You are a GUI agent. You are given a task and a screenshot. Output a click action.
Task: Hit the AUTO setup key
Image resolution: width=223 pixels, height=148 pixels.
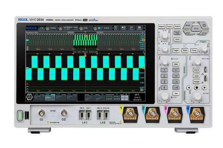(196, 29)
